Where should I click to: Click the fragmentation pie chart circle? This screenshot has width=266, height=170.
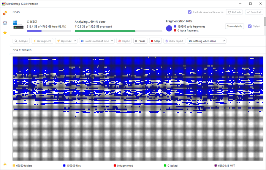click(169, 28)
